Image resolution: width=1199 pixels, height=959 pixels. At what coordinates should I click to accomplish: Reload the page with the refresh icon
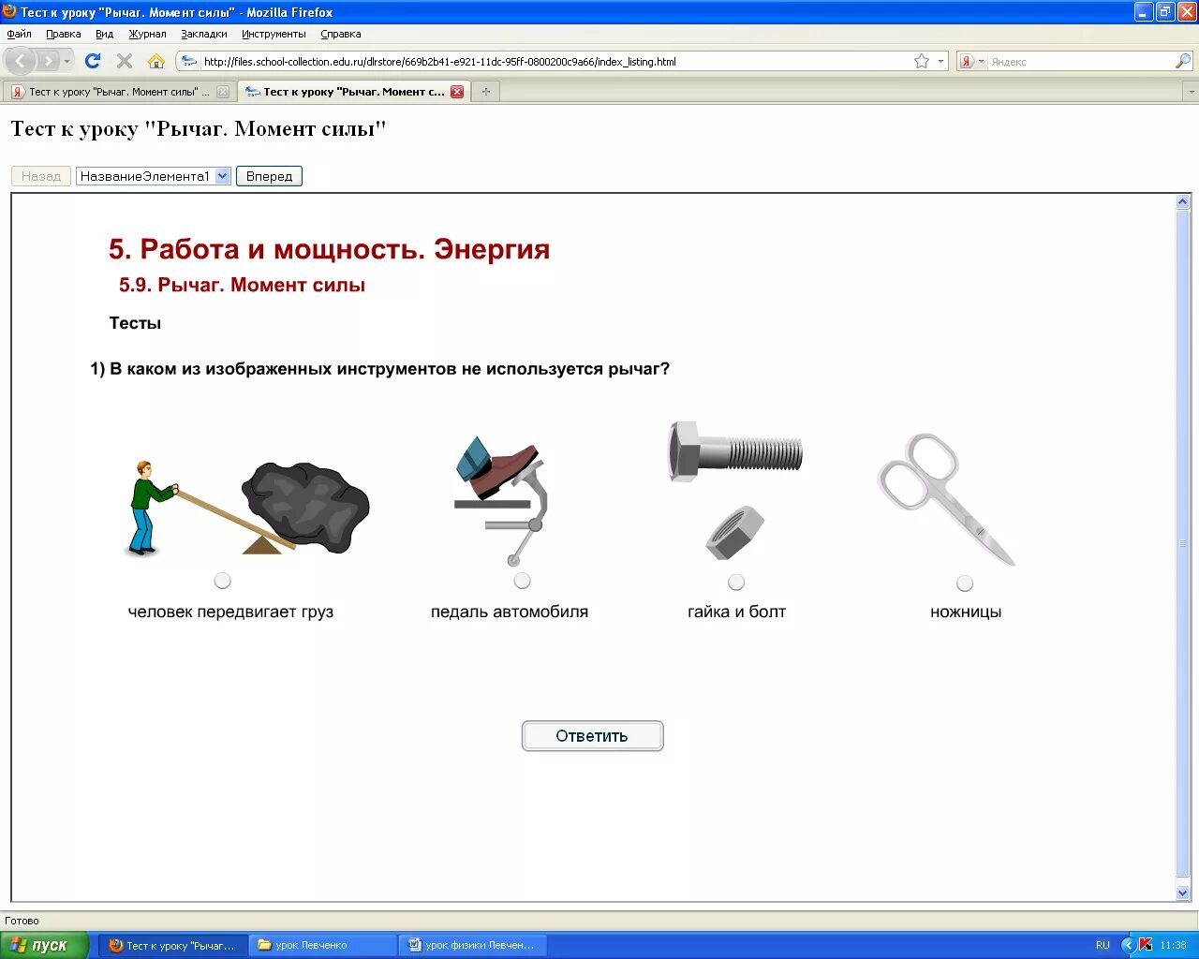(x=93, y=61)
